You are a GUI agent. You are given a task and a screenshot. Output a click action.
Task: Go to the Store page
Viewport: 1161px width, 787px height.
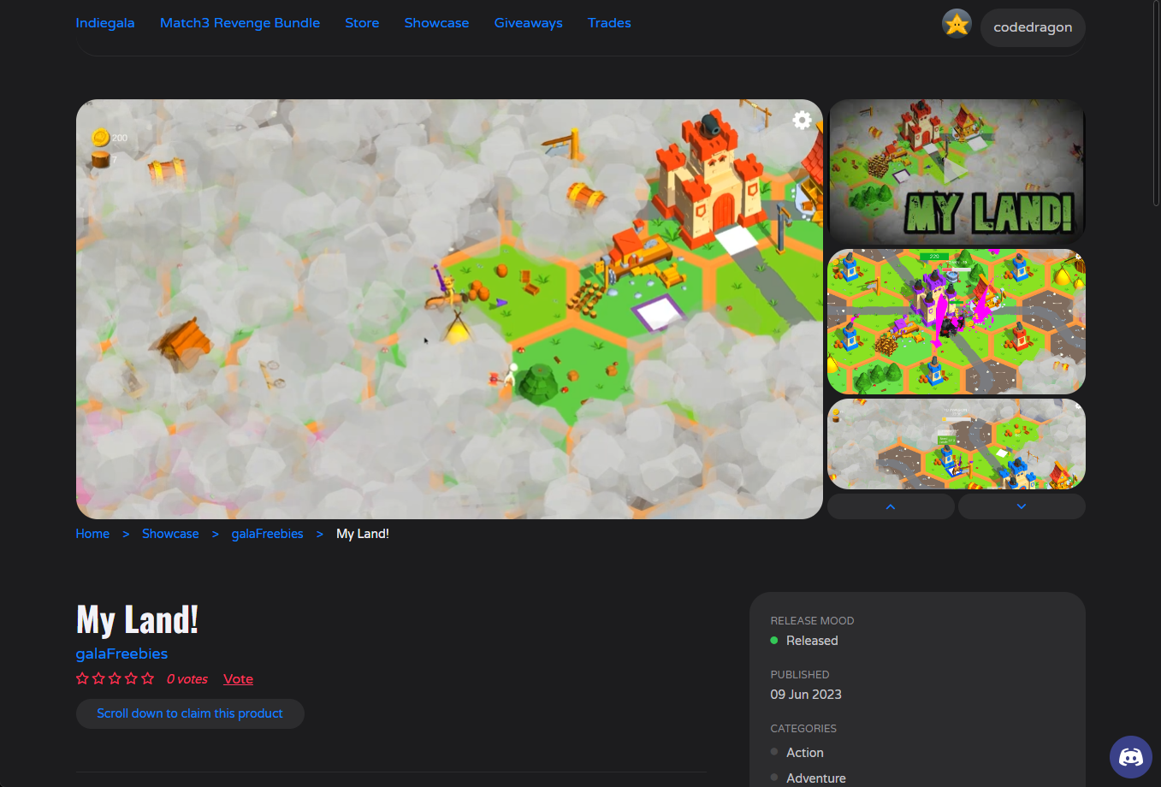(x=362, y=23)
